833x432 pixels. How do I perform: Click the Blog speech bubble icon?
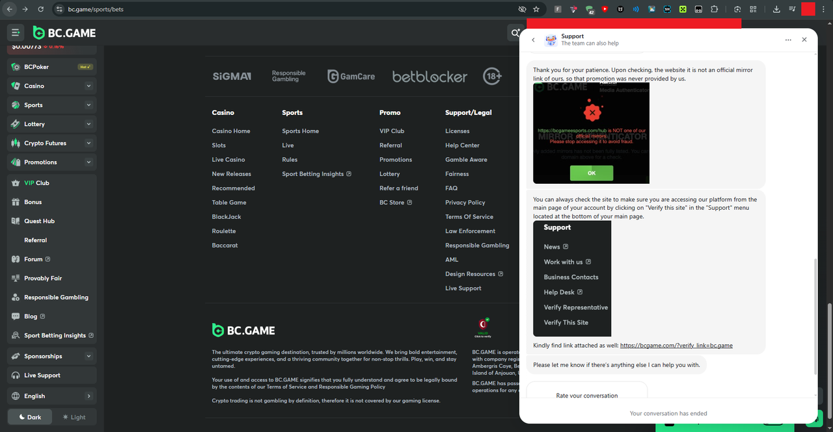pos(16,316)
